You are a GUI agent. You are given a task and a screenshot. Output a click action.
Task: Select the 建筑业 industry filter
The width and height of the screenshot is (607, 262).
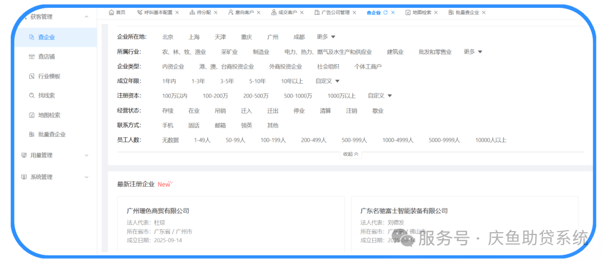pyautogui.click(x=395, y=52)
